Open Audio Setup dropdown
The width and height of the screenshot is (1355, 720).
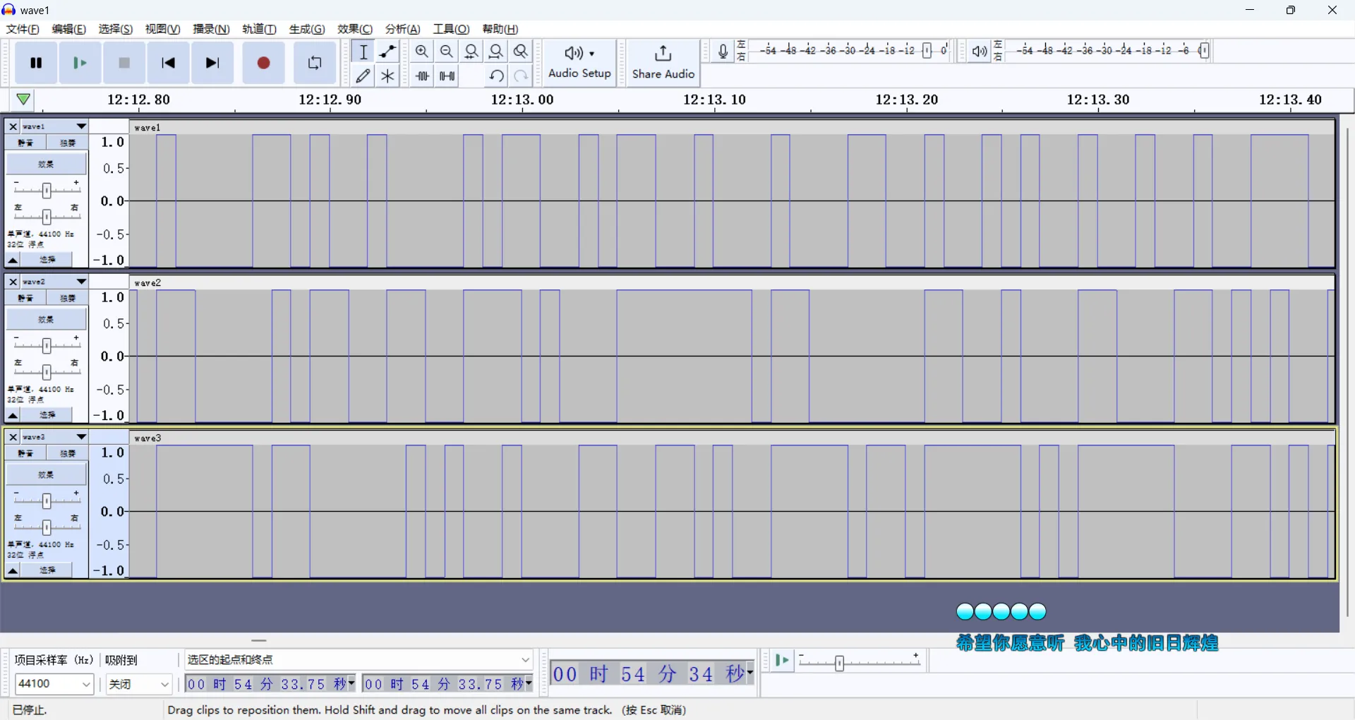[x=579, y=63]
